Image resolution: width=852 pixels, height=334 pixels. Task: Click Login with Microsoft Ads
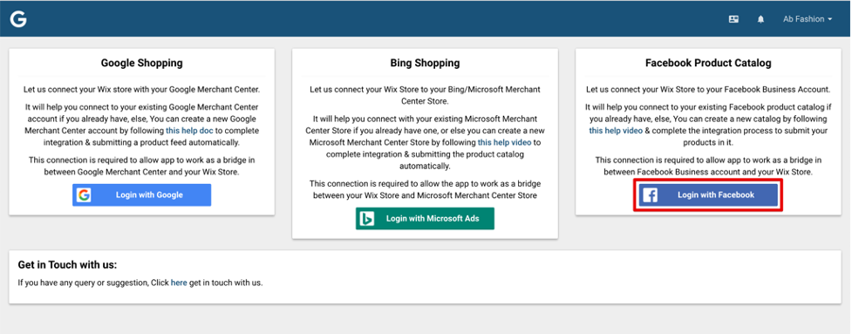click(425, 218)
